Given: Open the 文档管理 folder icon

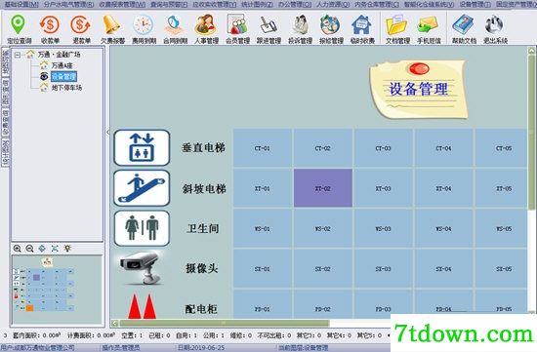Looking at the screenshot, I should [x=397, y=28].
